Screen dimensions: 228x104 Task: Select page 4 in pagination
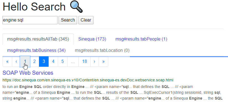[x=53, y=62]
